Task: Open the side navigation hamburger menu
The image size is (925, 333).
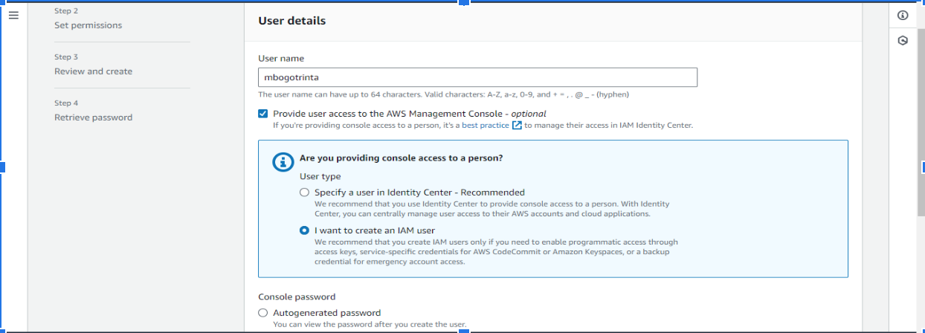Action: point(13,16)
